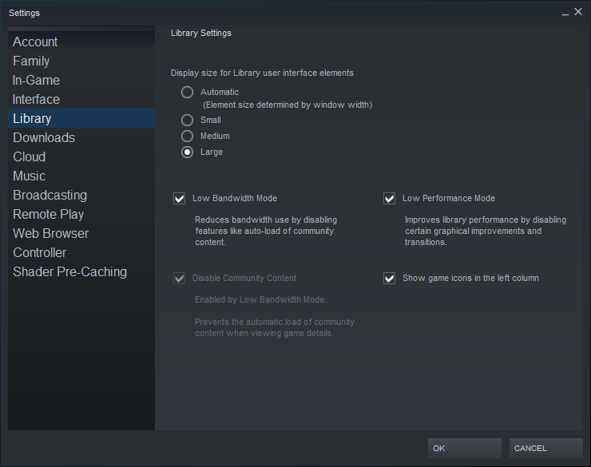
Task: Toggle the Low Performance Mode checkbox
Action: [x=390, y=199]
